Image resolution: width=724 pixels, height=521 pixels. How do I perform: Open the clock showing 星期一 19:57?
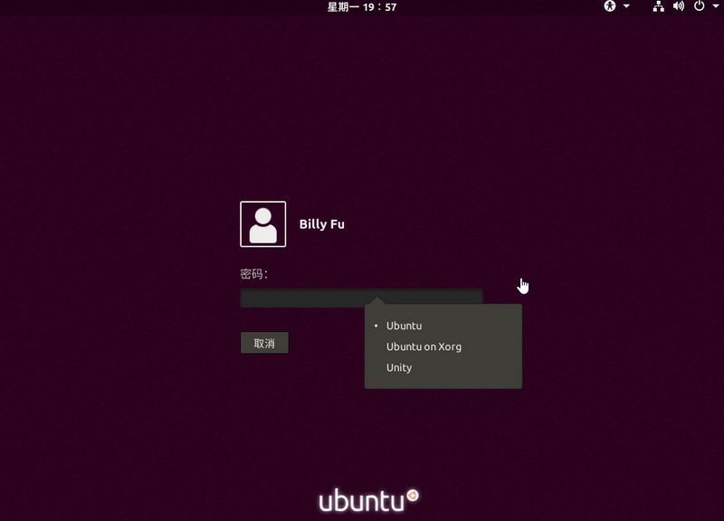(x=361, y=7)
